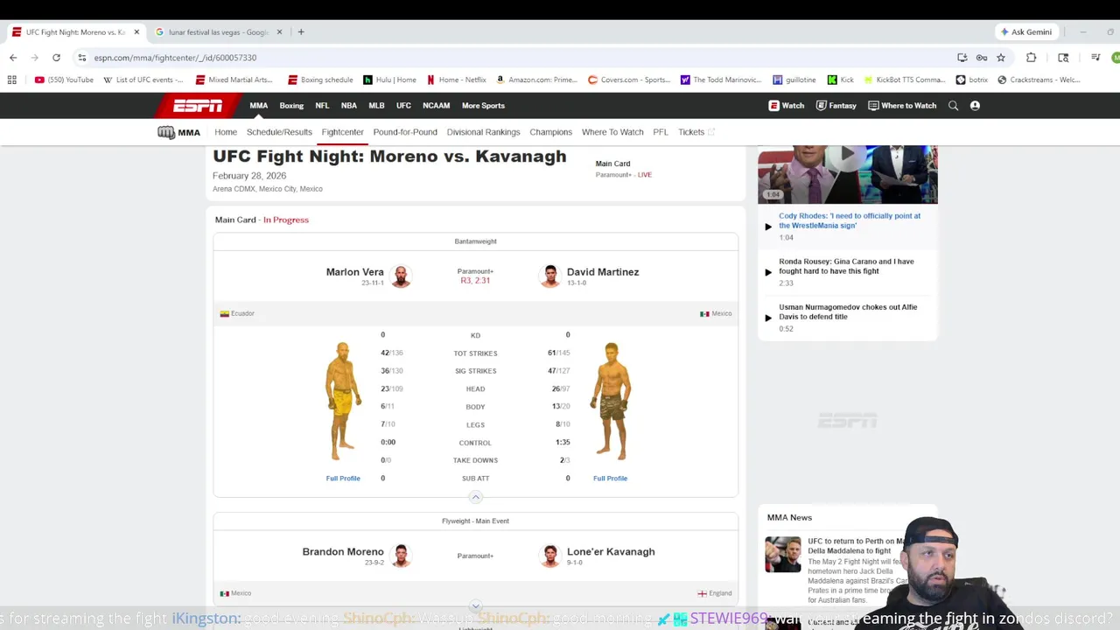Screen dimensions: 1120x630
Task: Open ESPN Fantasy link
Action: point(836,106)
